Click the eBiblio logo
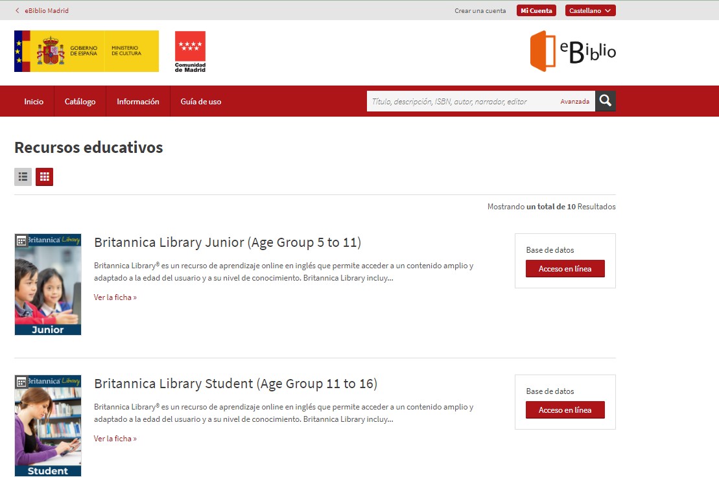The height and width of the screenshot is (497, 719). pyautogui.click(x=572, y=51)
